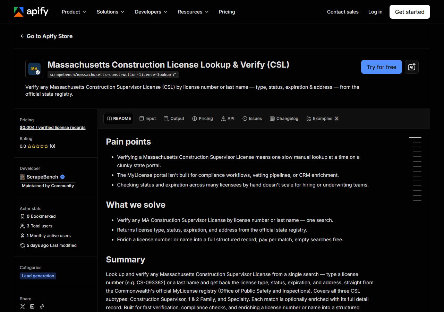The height and width of the screenshot is (312, 444).
Task: Click Log in link
Action: [x=375, y=12]
